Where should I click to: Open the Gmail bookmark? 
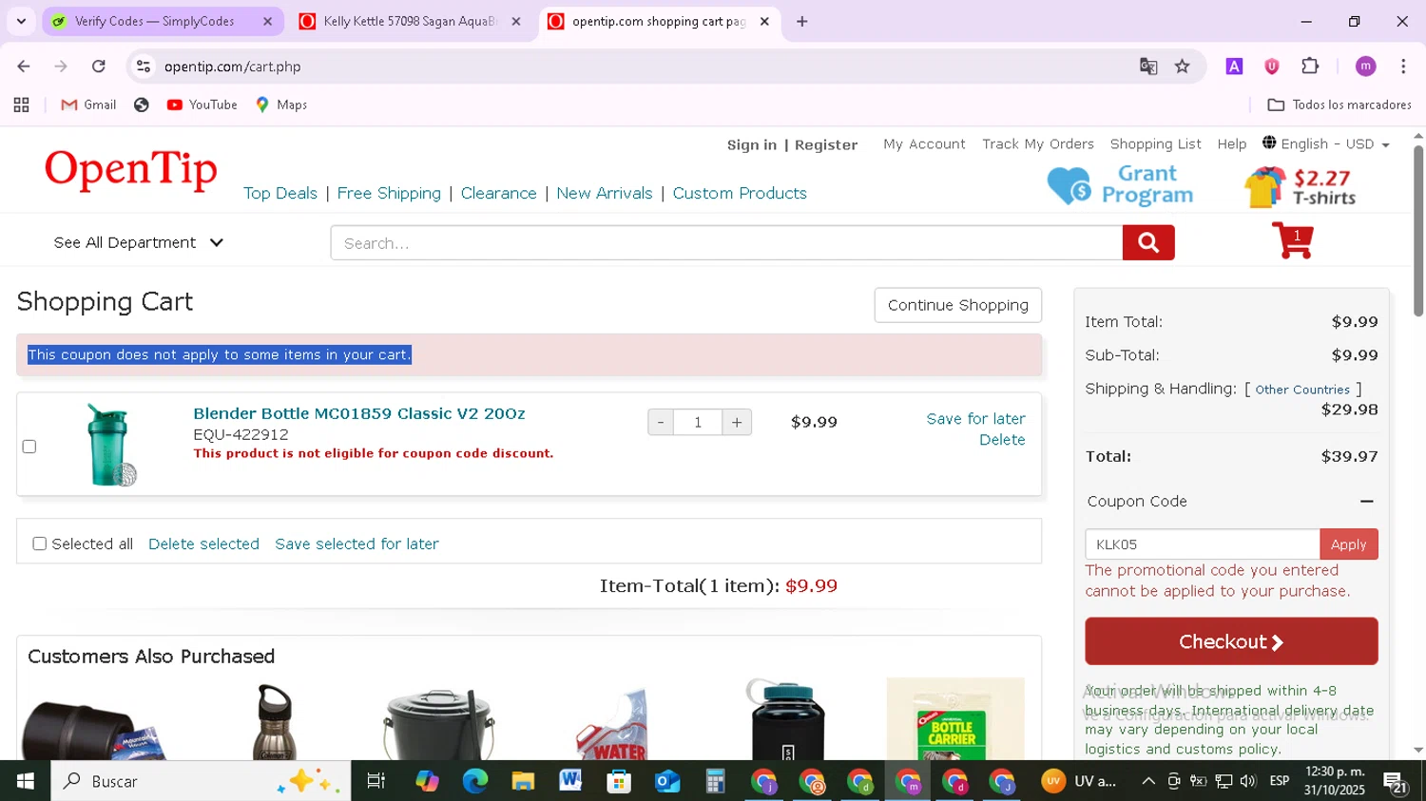pyautogui.click(x=88, y=105)
